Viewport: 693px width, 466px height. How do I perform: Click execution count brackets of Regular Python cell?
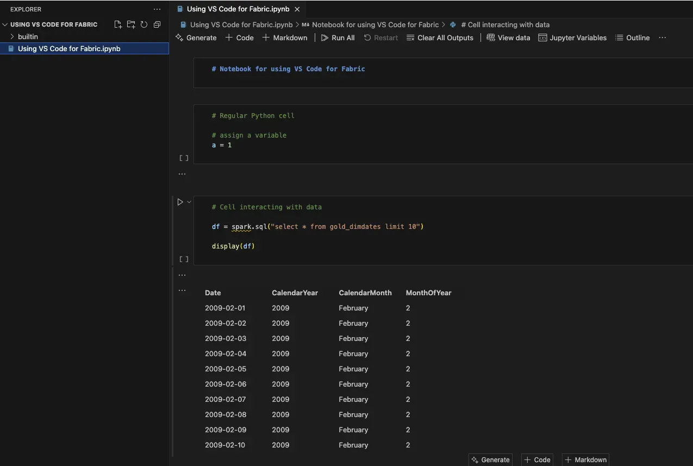click(x=184, y=158)
